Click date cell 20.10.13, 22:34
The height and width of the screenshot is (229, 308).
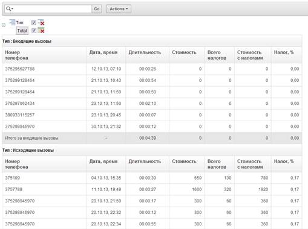coord(106,224)
